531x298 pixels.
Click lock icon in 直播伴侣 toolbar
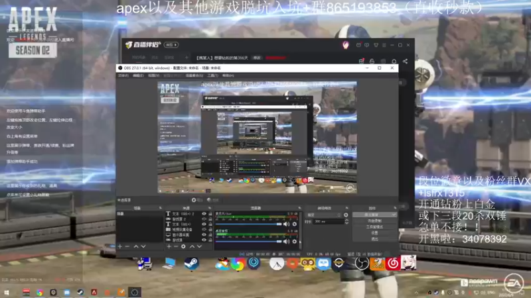[372, 61]
